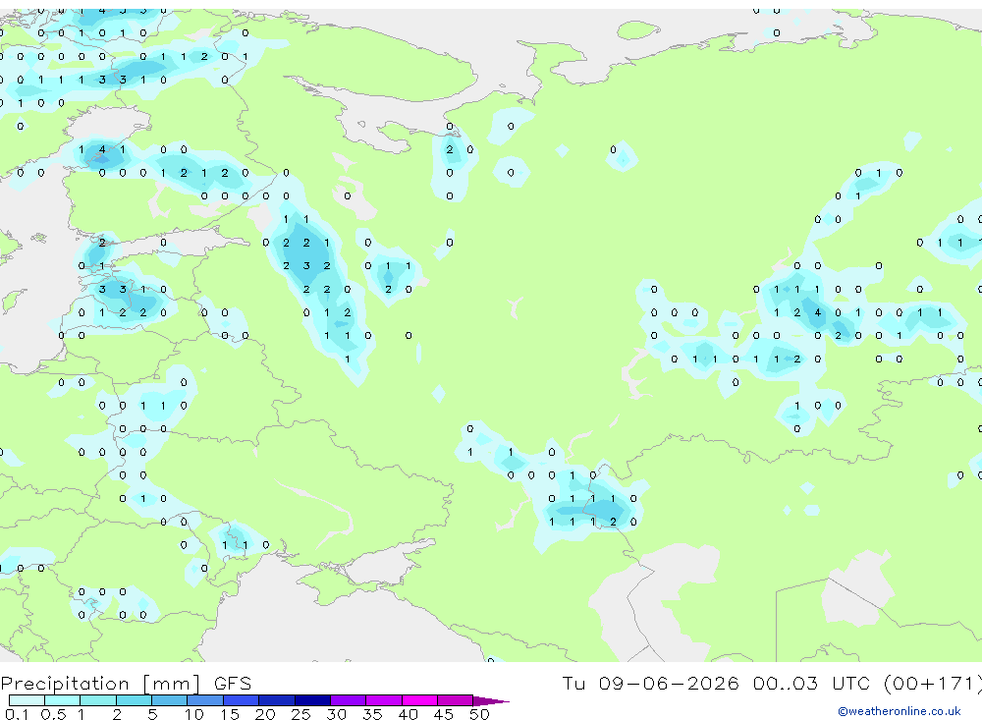This screenshot has height=720, width=982.
Task: Click the purple over-50 legend arrow tip
Action: tap(491, 700)
